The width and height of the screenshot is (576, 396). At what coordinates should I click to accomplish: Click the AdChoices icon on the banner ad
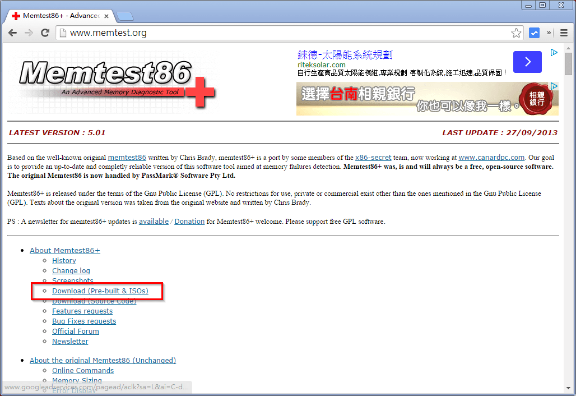coord(554,85)
